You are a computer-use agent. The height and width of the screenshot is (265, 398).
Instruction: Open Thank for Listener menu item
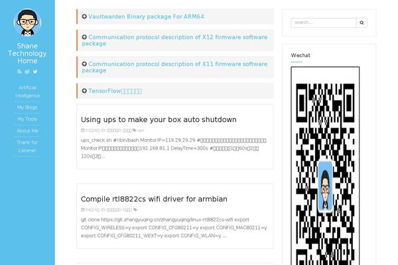27,146
